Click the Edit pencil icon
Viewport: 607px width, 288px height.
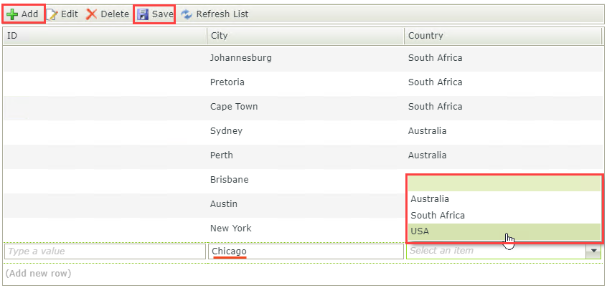(x=52, y=14)
